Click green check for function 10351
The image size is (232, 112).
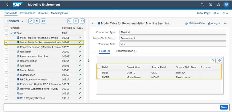(80, 38)
